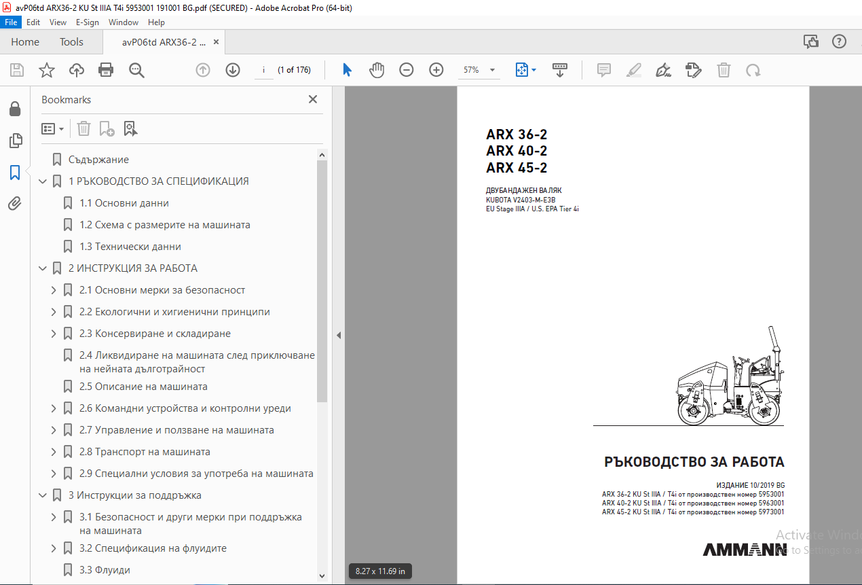Close the avP06td ARX36-2 document tab

[217, 42]
